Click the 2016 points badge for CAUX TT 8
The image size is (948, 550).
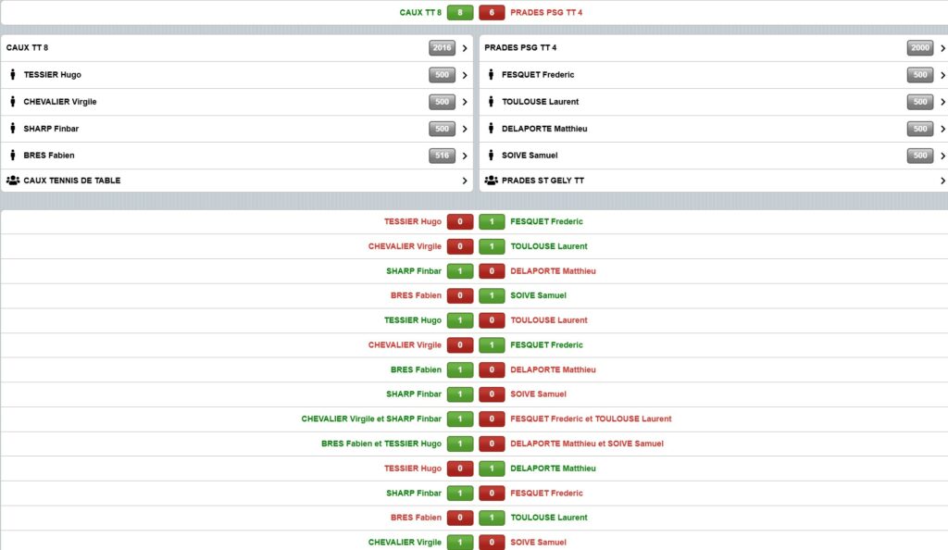(443, 48)
